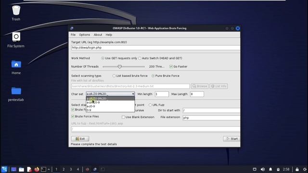Switch to workspace 1

(x=56, y=169)
